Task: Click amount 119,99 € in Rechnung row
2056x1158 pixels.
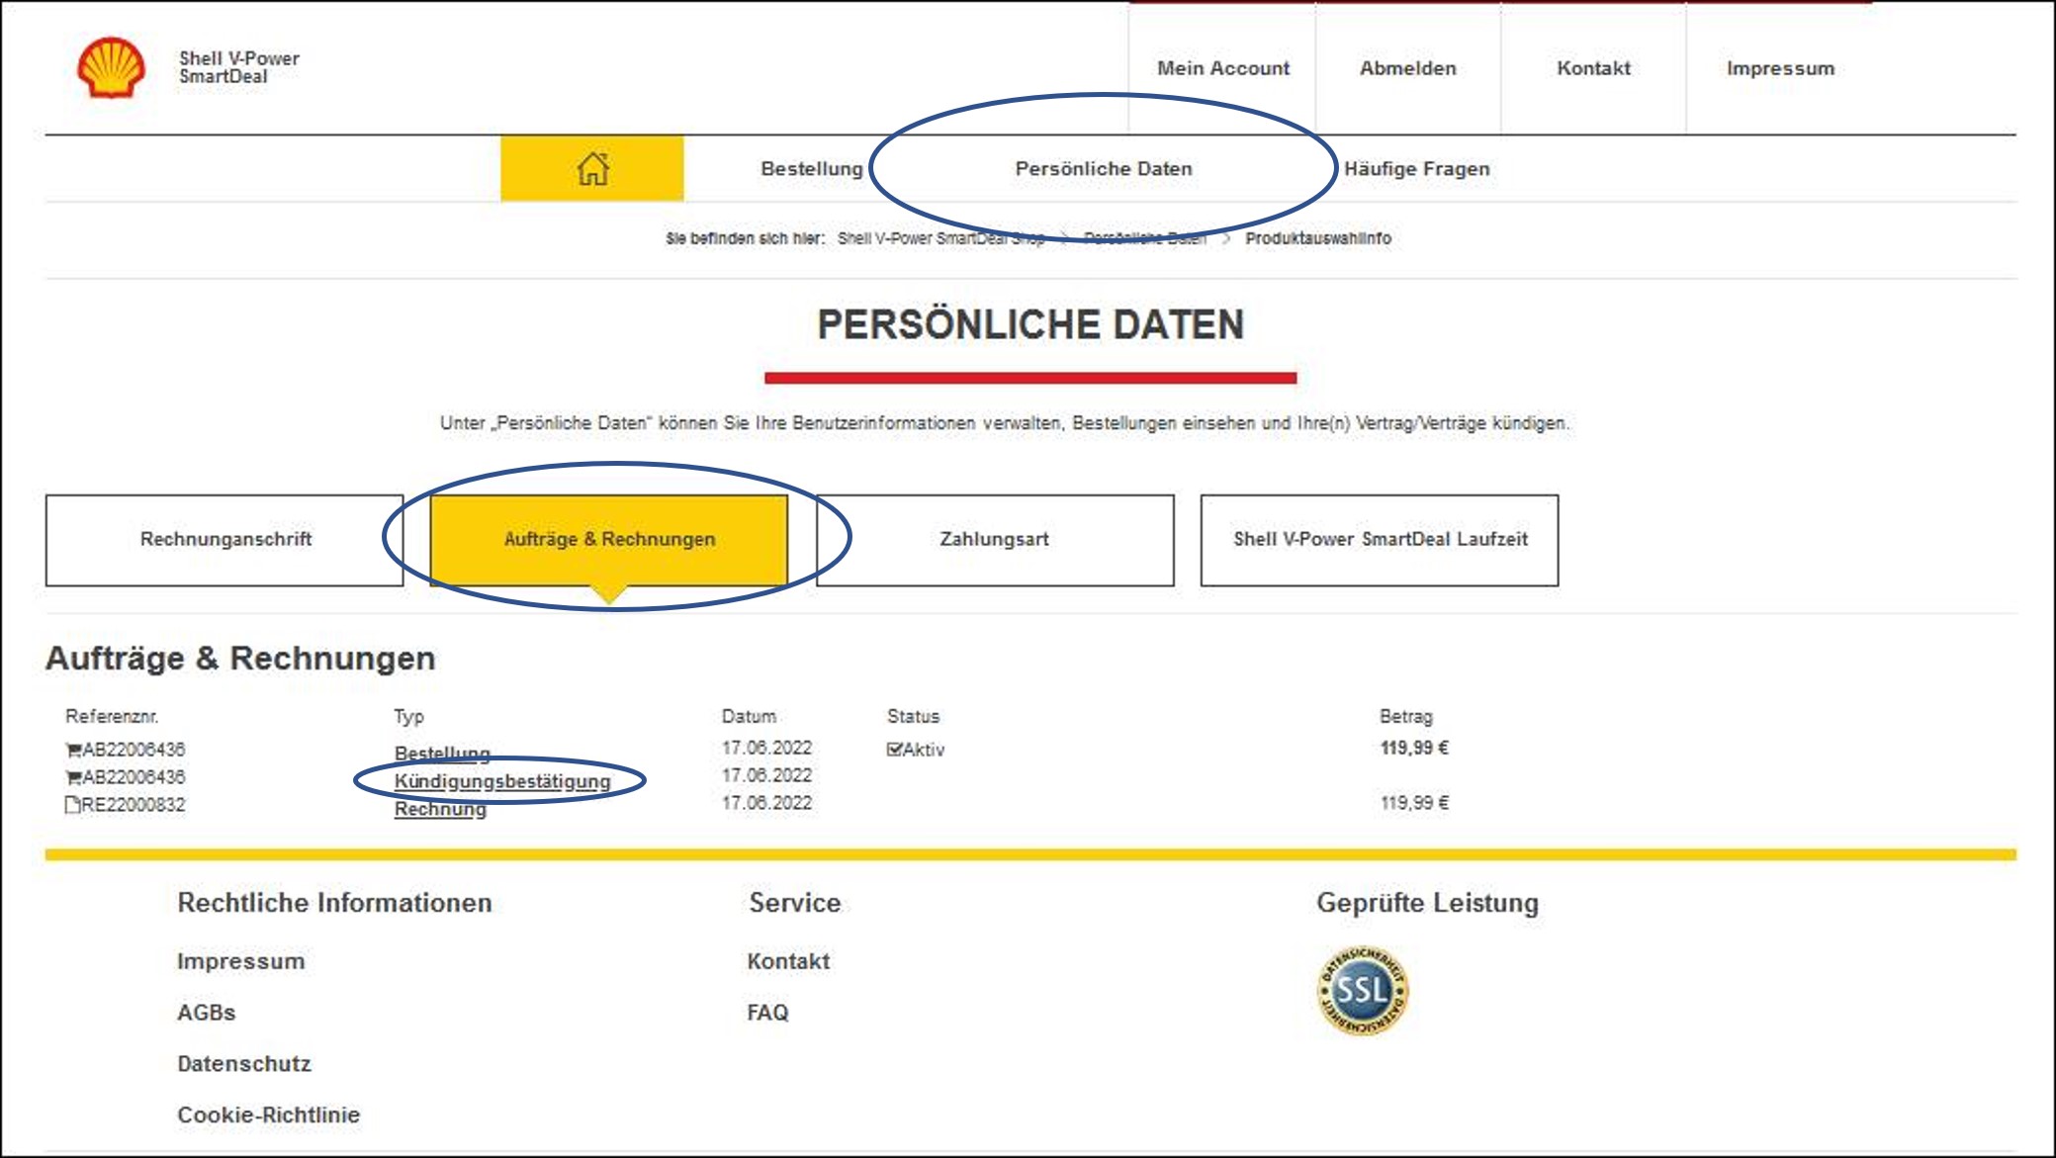Action: click(1414, 803)
